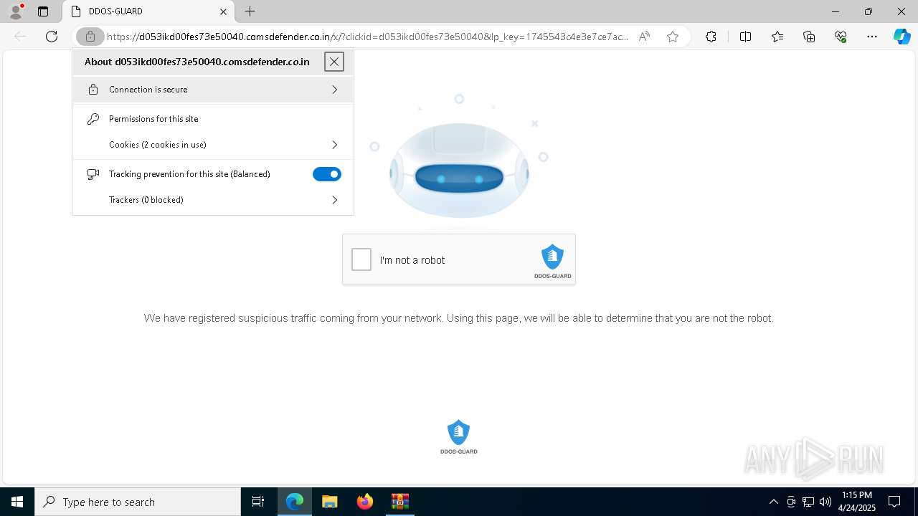This screenshot has height=516, width=918.
Task: Open Copilot sidebar icon
Action: pyautogui.click(x=902, y=37)
